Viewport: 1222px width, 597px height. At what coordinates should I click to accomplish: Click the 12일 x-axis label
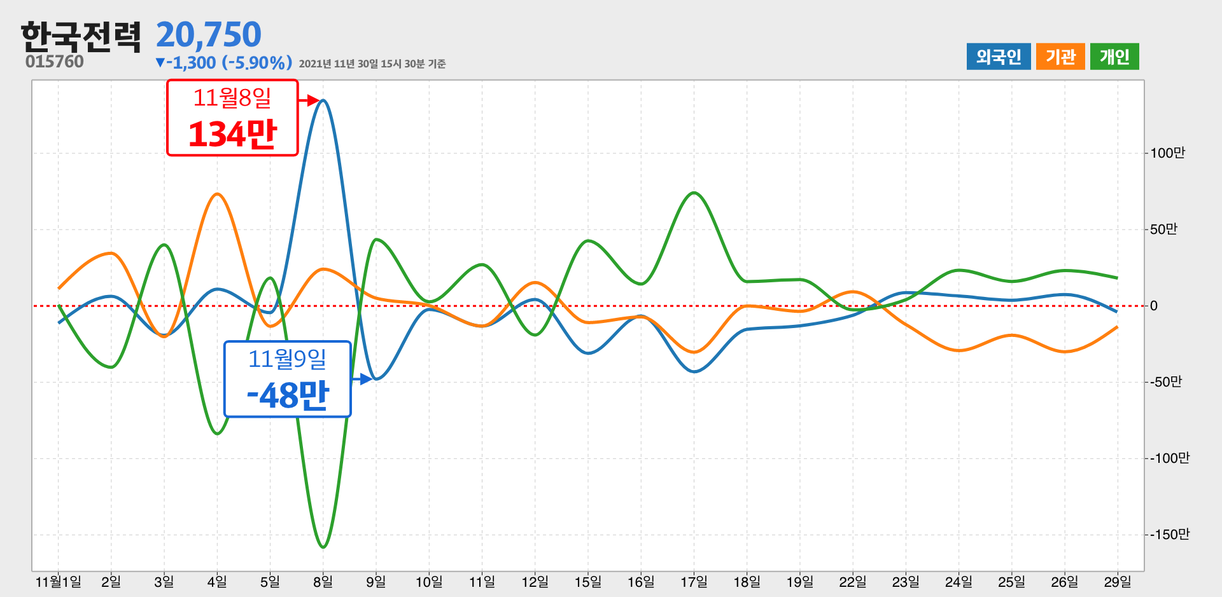tap(535, 582)
